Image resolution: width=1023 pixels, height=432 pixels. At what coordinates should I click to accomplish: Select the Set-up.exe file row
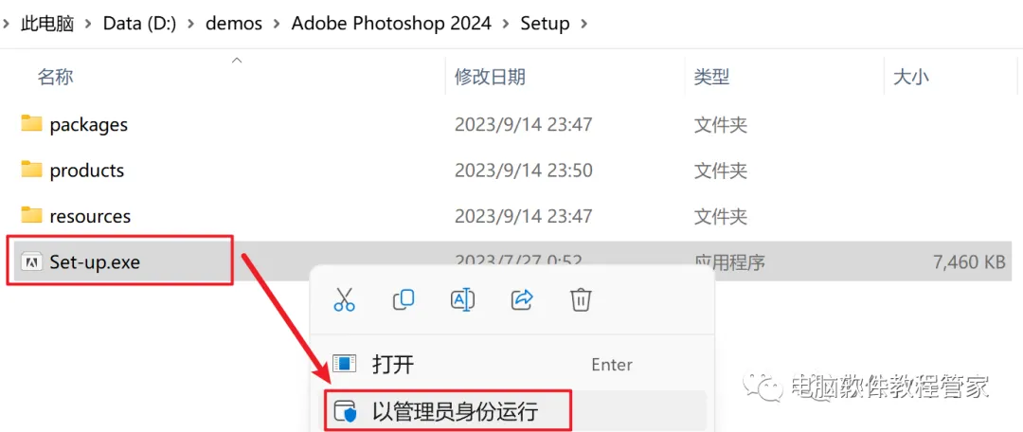click(x=509, y=261)
